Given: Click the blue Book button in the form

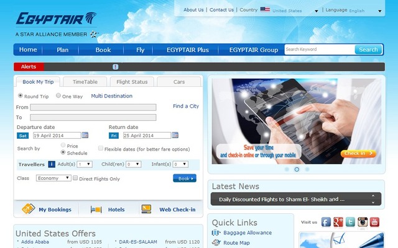Looking at the screenshot, I should (x=185, y=178).
